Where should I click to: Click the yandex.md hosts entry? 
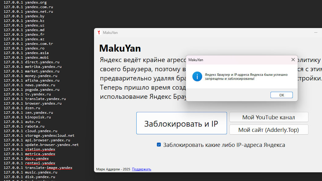(24, 30)
